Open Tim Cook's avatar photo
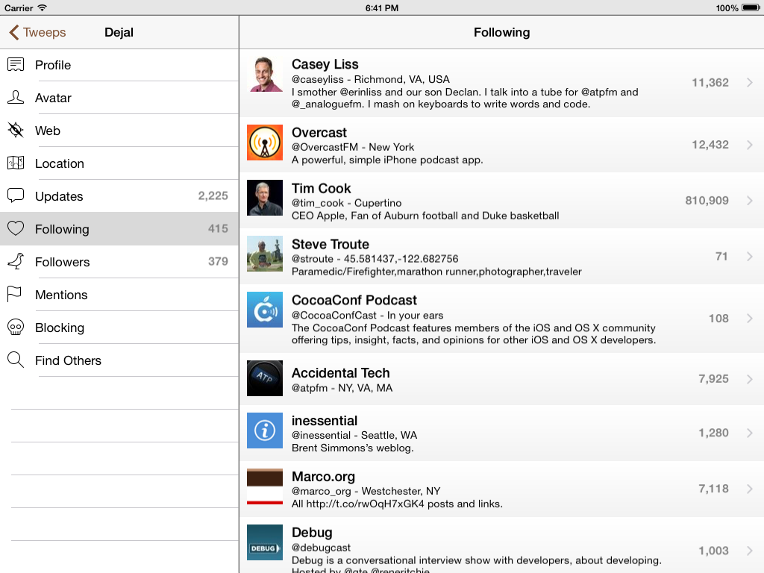Screen dimensions: 764x573 pyautogui.click(x=265, y=198)
